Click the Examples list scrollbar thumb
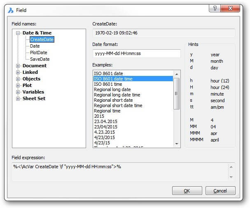This screenshot has width=250, height=208. 177,94
